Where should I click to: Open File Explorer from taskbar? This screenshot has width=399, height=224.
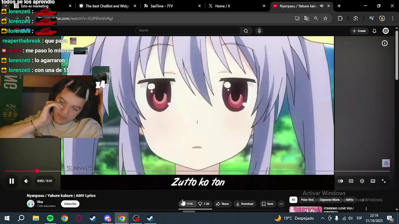coord(36,218)
